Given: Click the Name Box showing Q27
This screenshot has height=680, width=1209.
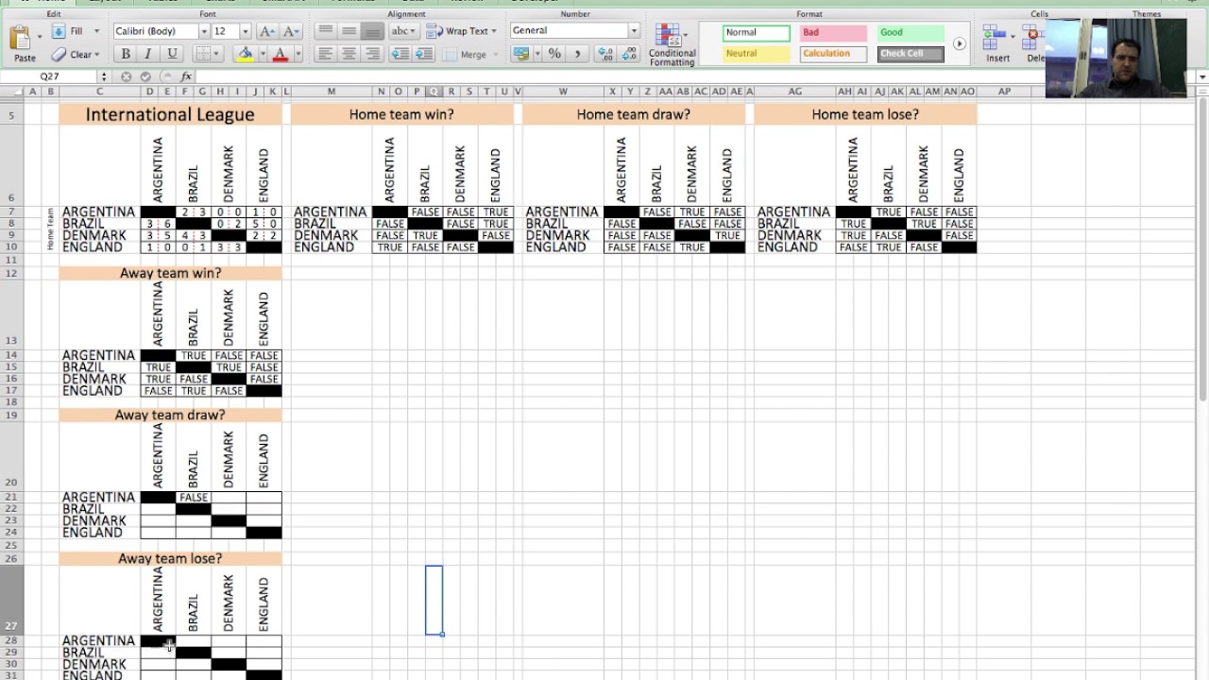Looking at the screenshot, I should click(49, 76).
